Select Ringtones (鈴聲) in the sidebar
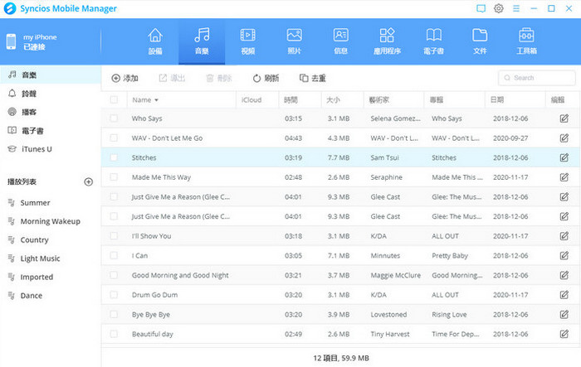 (x=51, y=94)
